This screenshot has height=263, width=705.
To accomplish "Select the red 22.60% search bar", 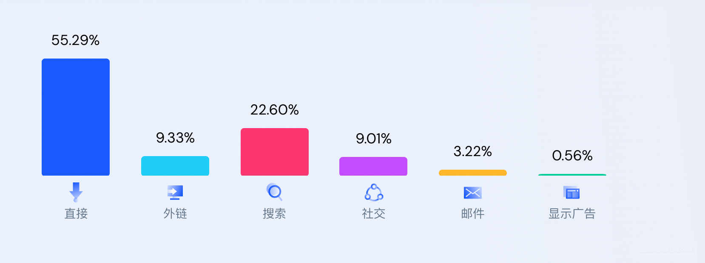I will point(275,152).
